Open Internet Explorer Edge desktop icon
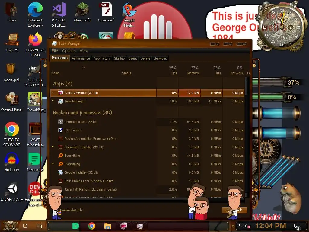The image size is (309, 232). [35, 14]
